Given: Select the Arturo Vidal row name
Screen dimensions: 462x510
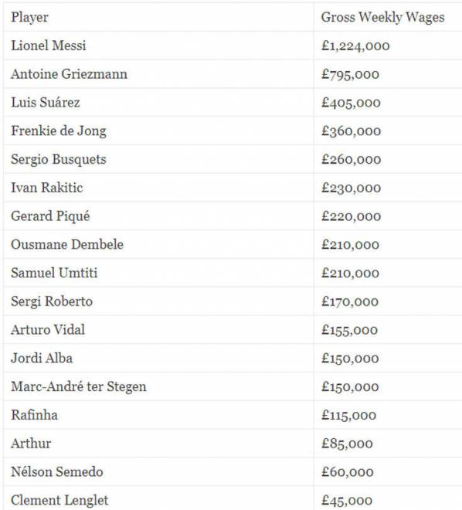Looking at the screenshot, I should tap(48, 330).
